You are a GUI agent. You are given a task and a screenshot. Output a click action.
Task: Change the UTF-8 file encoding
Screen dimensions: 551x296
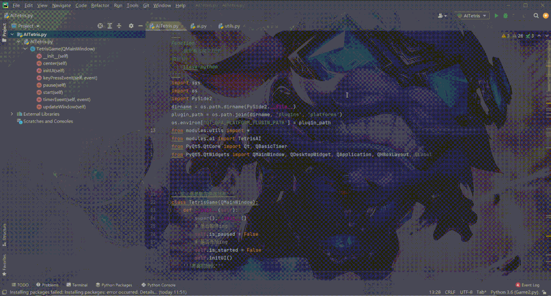[466, 292]
